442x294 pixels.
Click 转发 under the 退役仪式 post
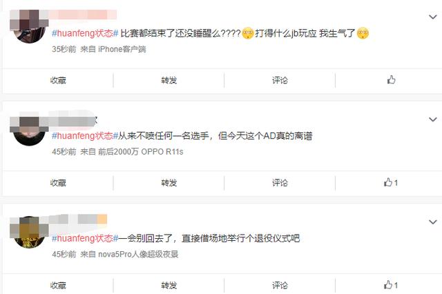point(169,285)
